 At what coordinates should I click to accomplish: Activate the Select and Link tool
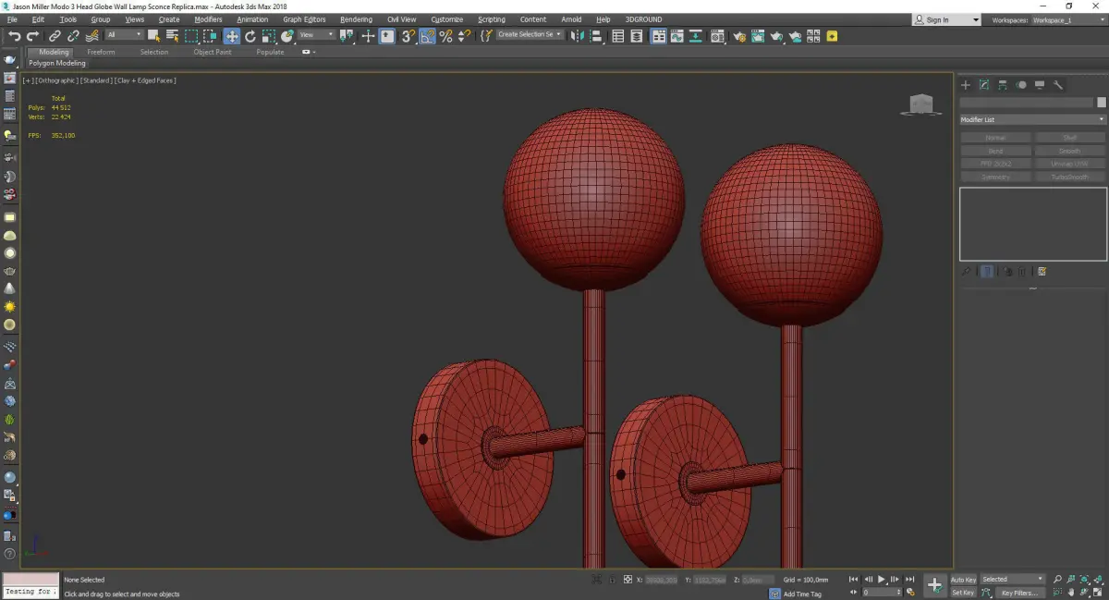pyautogui.click(x=55, y=36)
